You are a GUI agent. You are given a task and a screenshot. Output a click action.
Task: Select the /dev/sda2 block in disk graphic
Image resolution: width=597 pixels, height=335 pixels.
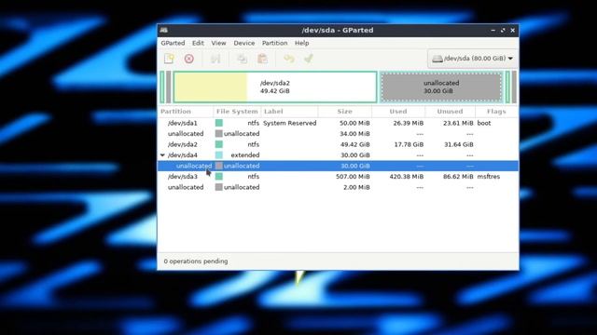pyautogui.click(x=275, y=87)
